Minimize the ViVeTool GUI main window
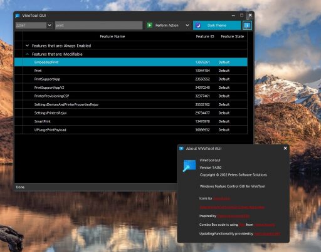The image size is (321, 252). point(233,16)
